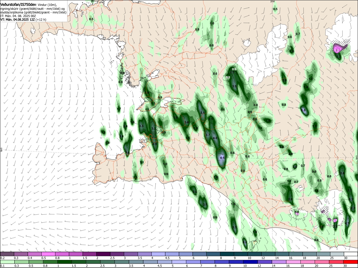Click the white snow swatch after 30
Image resolution: width=358 pixels, height=268 pixels.
(x=351, y=254)
